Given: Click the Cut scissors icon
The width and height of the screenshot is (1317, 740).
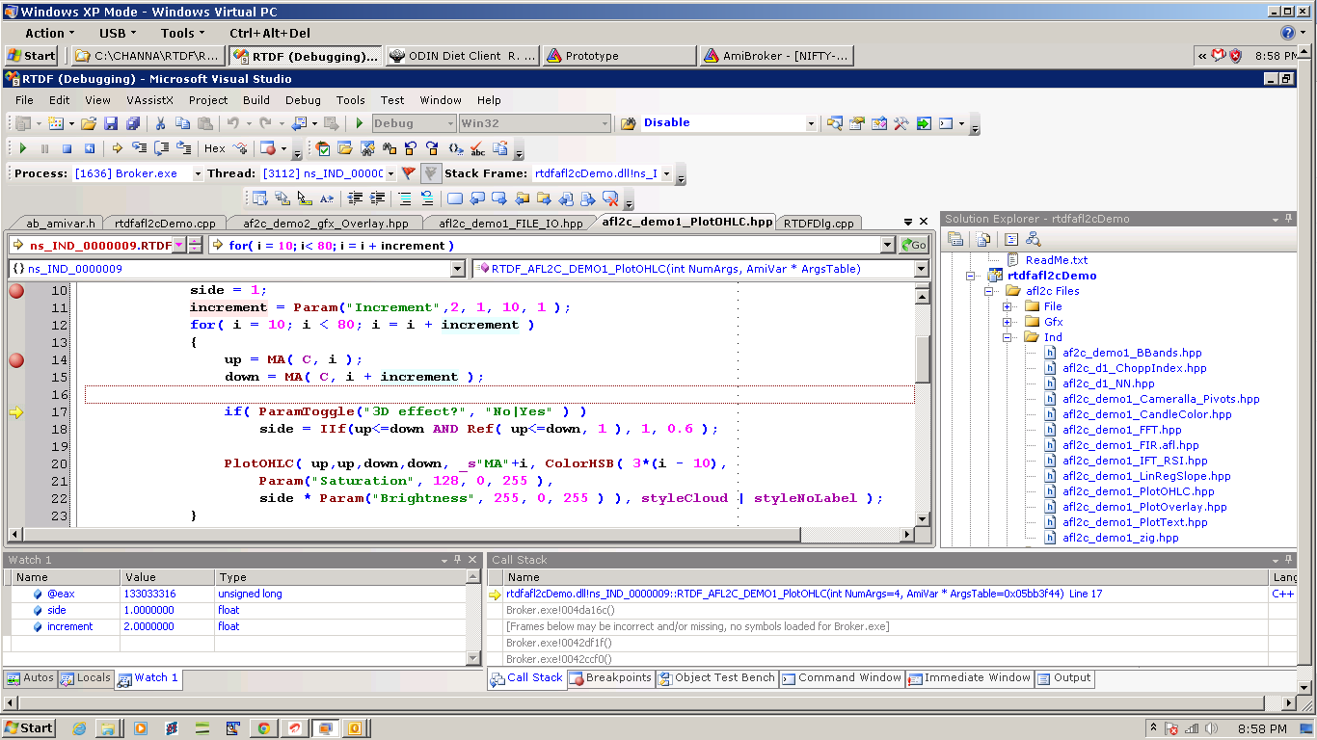Looking at the screenshot, I should [x=161, y=123].
